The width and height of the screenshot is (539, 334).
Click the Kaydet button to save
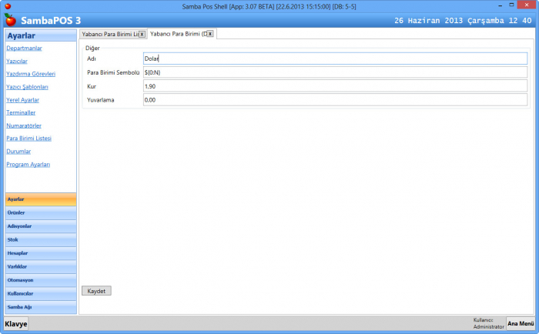pos(97,291)
